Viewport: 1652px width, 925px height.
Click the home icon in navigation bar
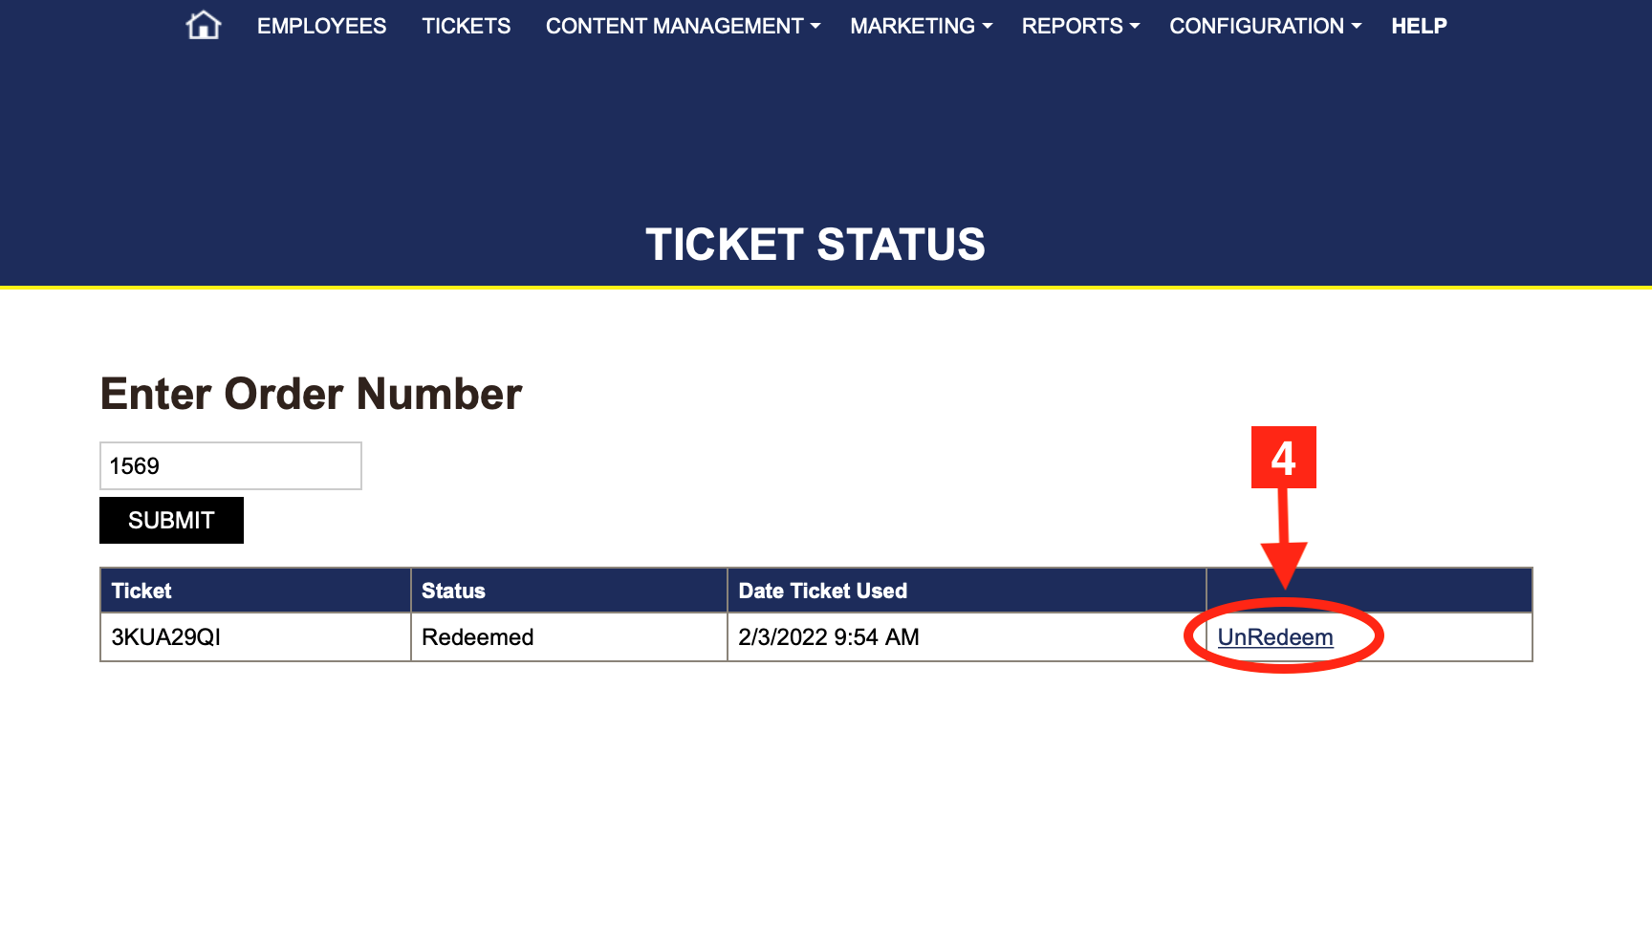pos(203,26)
